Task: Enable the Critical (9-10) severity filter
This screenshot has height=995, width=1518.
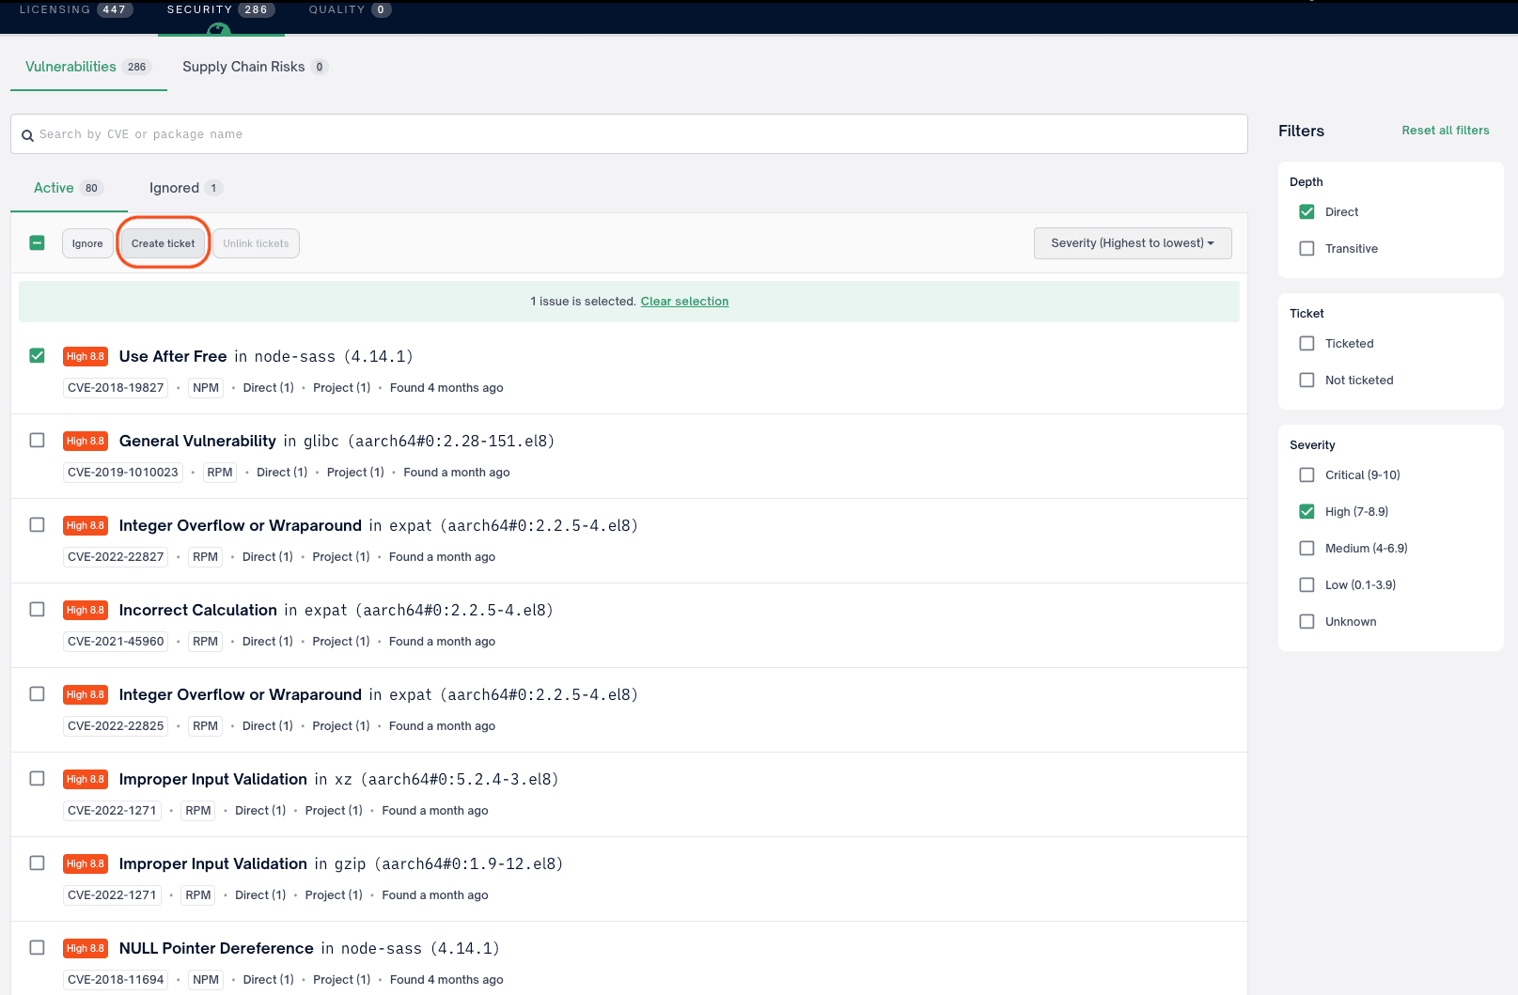Action: pos(1307,474)
